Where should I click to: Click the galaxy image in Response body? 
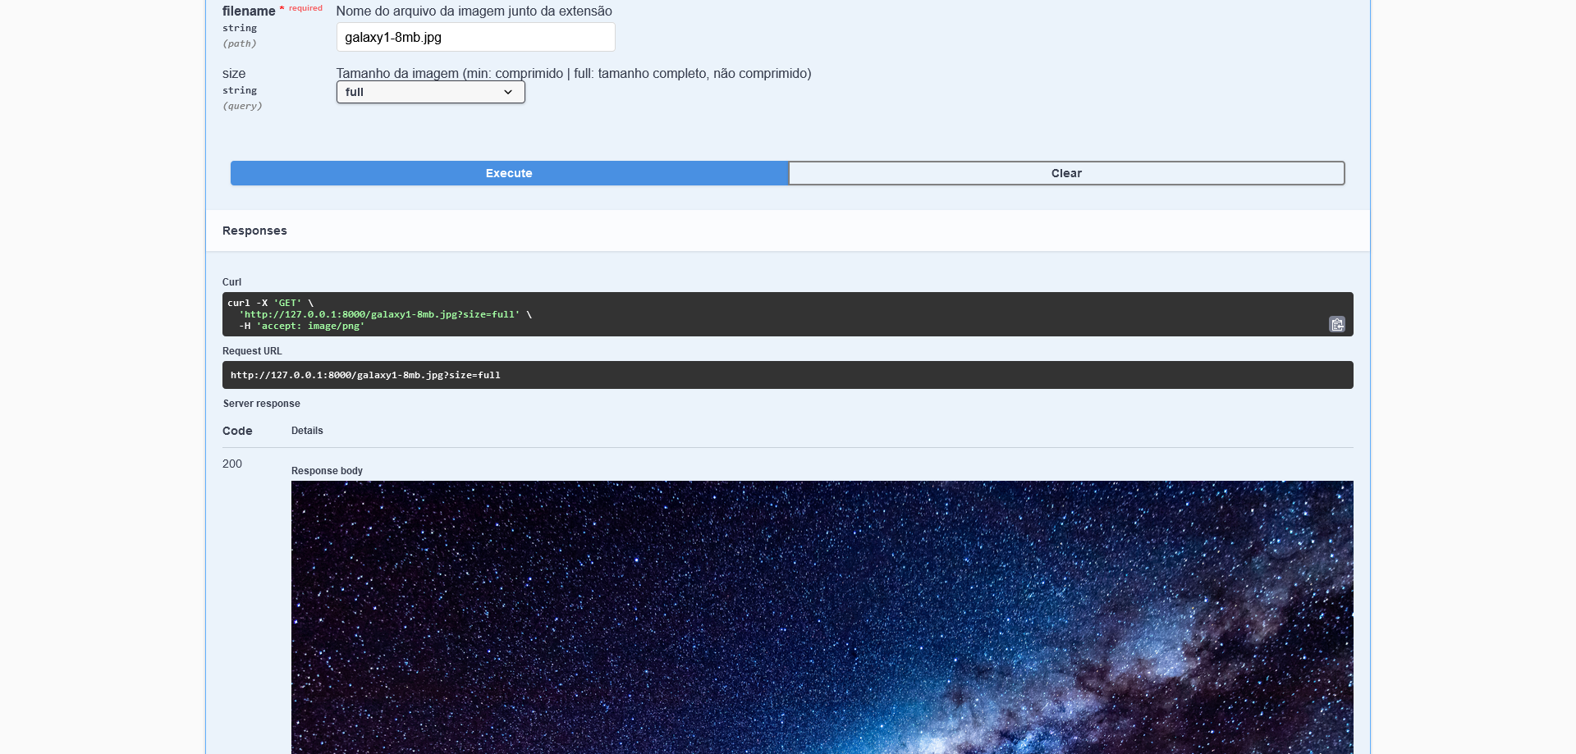pos(822,617)
